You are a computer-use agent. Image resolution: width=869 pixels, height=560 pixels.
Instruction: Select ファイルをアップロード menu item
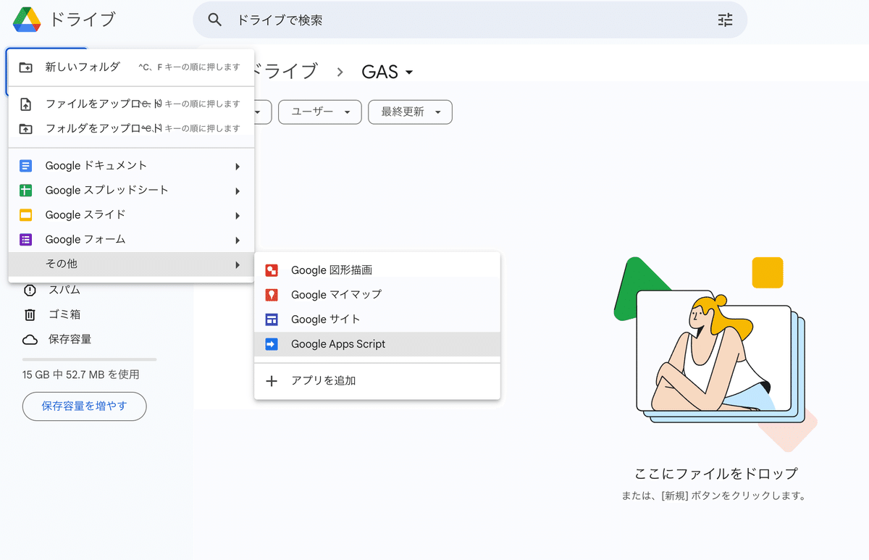pos(131,104)
